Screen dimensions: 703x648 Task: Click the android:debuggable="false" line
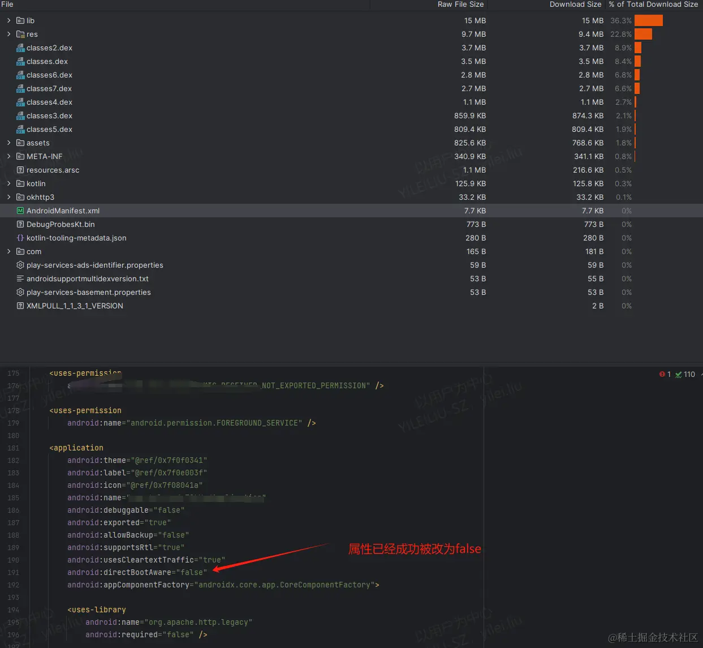126,510
